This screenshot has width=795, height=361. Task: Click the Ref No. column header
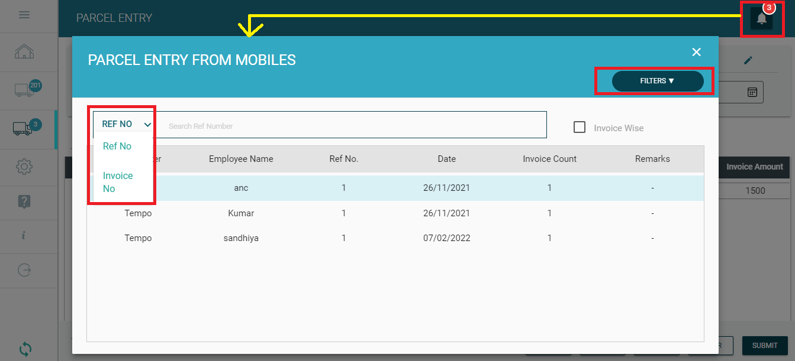(x=344, y=159)
